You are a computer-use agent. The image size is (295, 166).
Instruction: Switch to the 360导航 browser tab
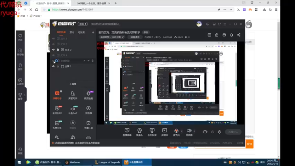(x=91, y=3)
